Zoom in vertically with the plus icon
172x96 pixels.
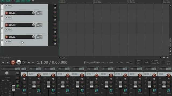[x=170, y=51]
